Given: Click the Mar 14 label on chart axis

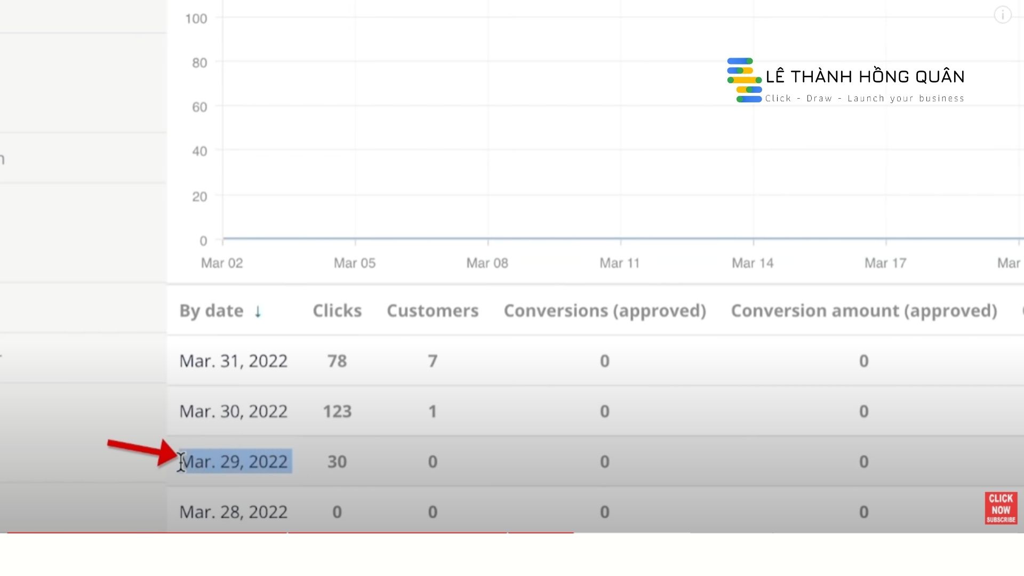Looking at the screenshot, I should tap(752, 263).
